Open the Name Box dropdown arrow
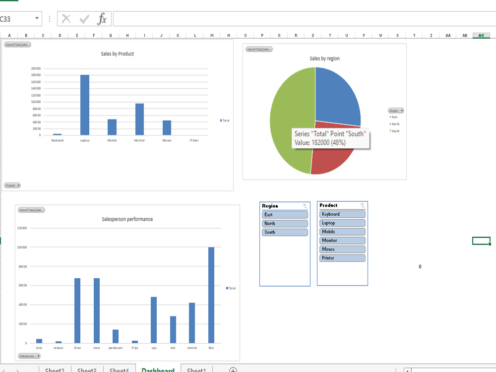Image resolution: width=496 pixels, height=372 pixels. (37, 18)
